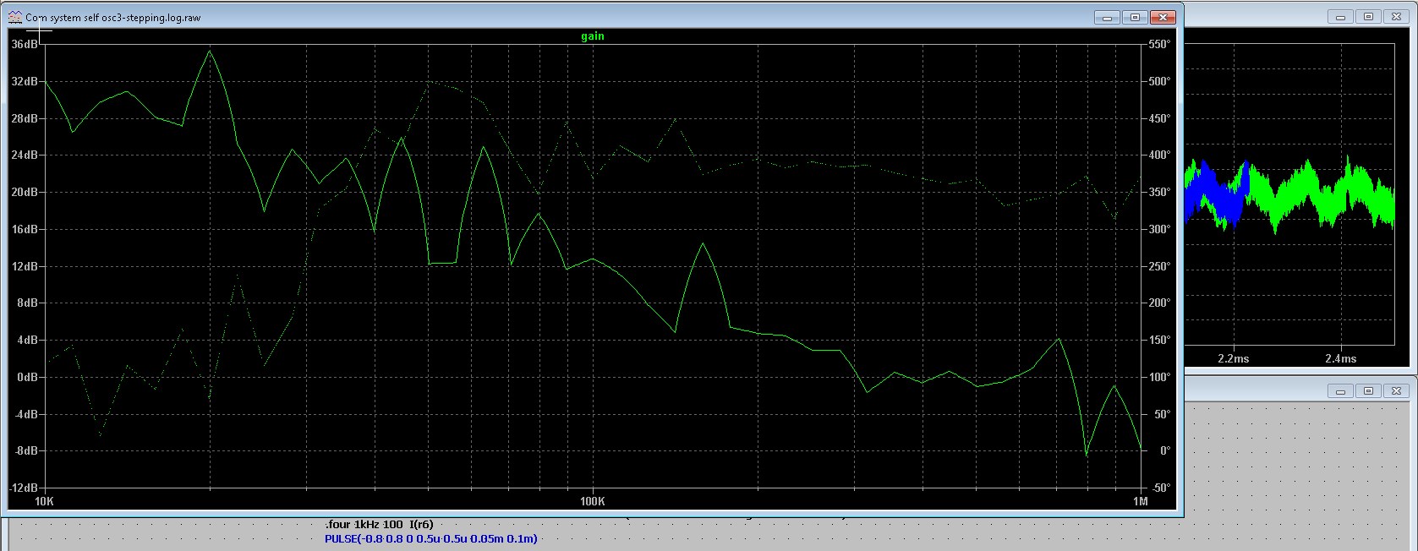Select the ".four 1kHz 100 I(r6)" directive
Image resolution: width=1418 pixels, height=551 pixels.
tap(379, 525)
